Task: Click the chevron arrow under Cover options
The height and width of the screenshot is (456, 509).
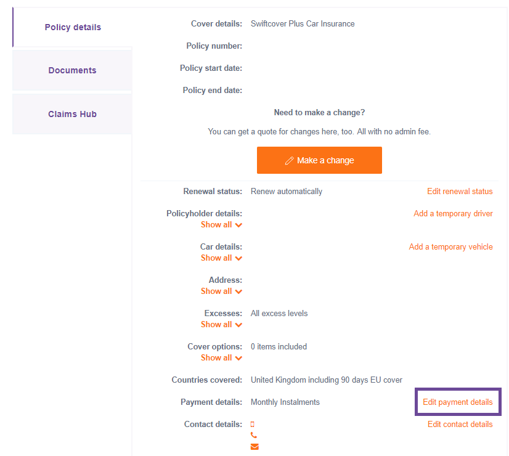Action: pos(238,358)
